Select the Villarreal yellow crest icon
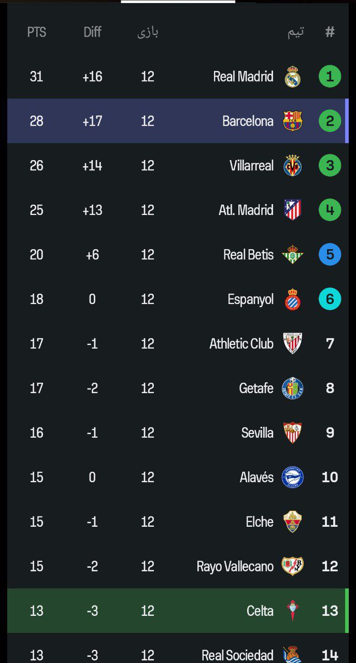 [x=293, y=166]
